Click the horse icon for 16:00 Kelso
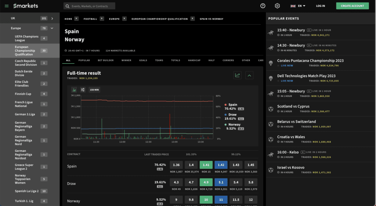376x206 pixels. 271,155
